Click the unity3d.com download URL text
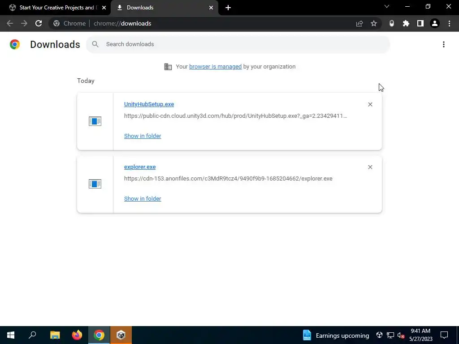 pyautogui.click(x=235, y=116)
